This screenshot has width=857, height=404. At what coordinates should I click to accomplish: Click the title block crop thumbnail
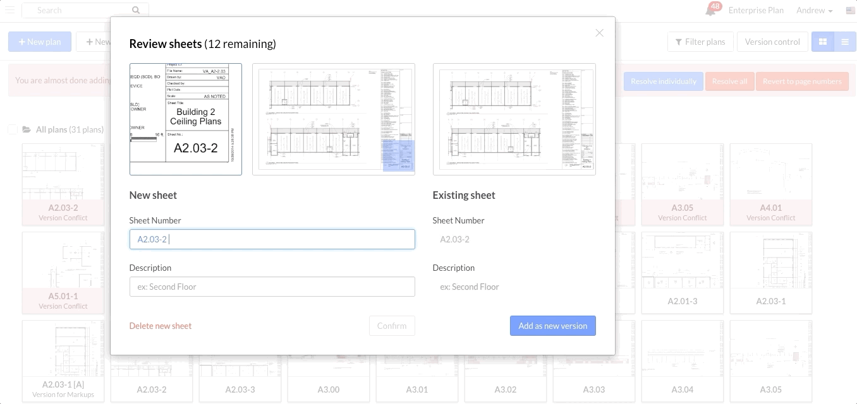tap(185, 119)
